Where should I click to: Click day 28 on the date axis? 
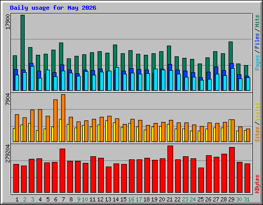tap(223, 199)
